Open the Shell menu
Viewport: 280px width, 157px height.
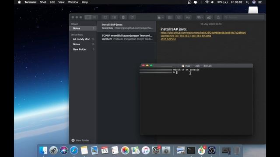coord(43,2)
